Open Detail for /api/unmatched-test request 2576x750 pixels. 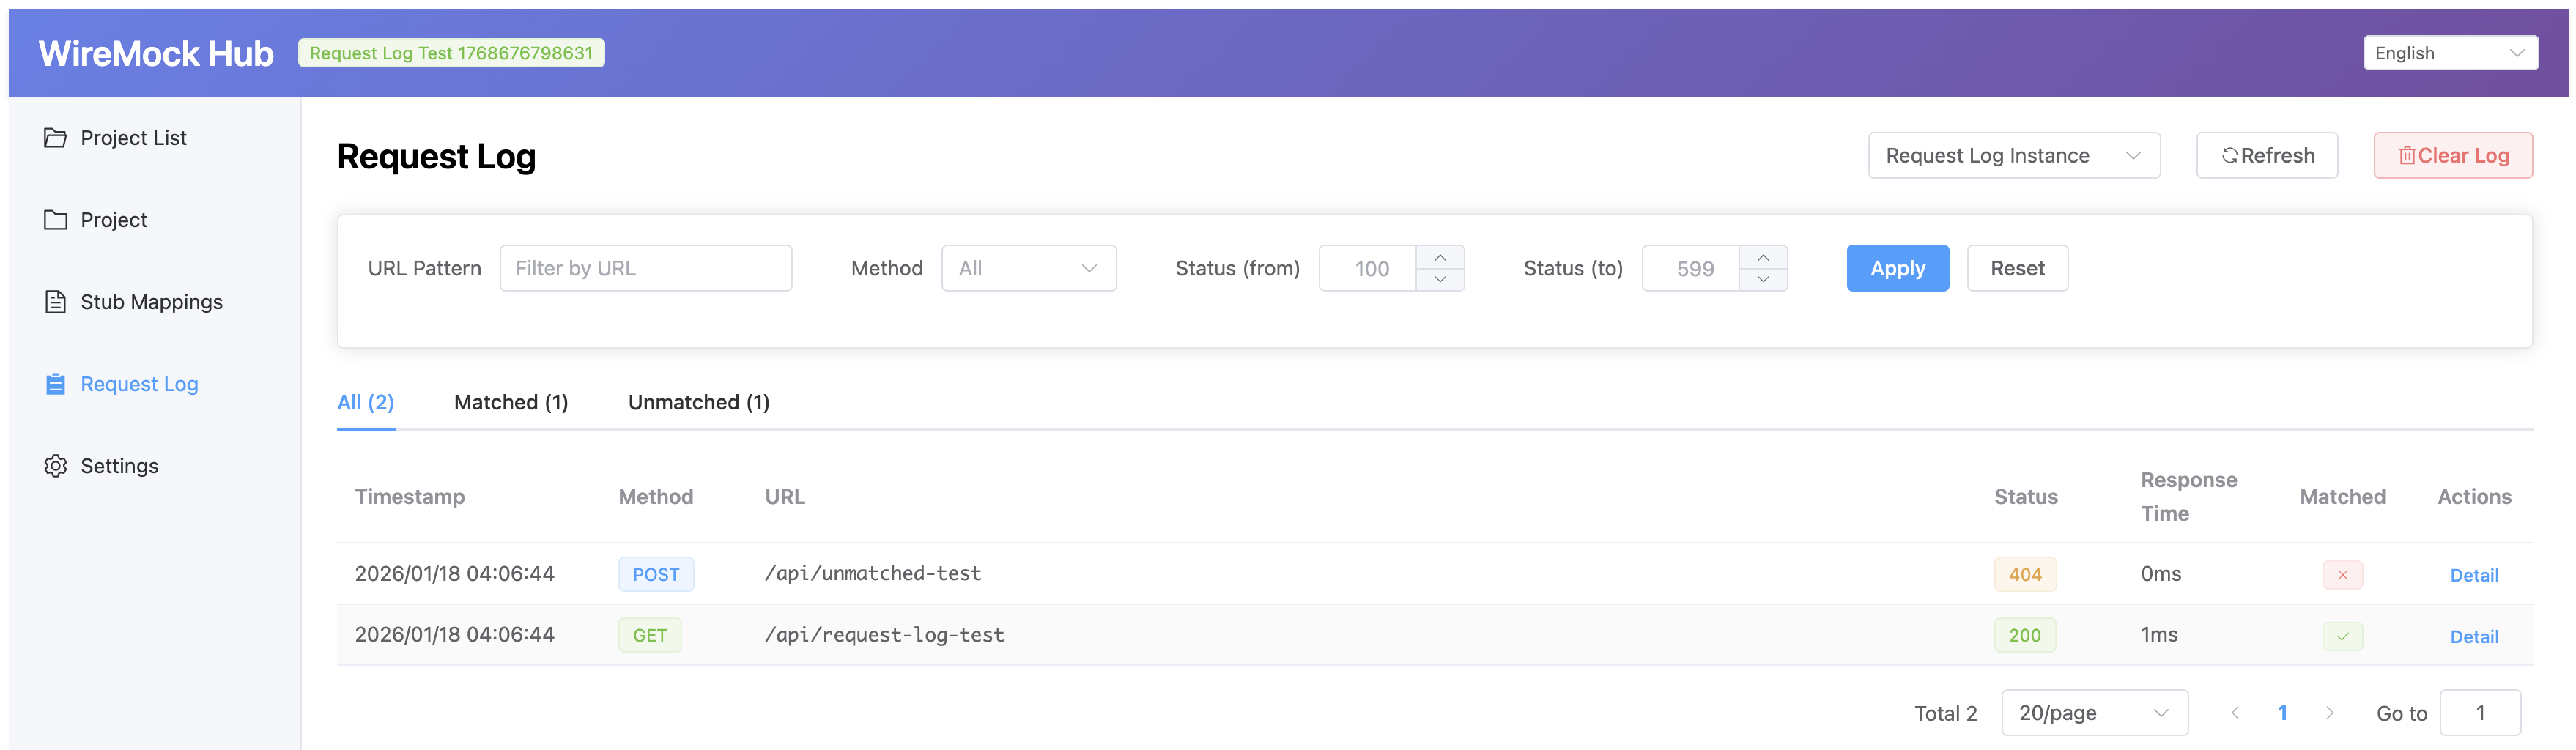(2474, 574)
